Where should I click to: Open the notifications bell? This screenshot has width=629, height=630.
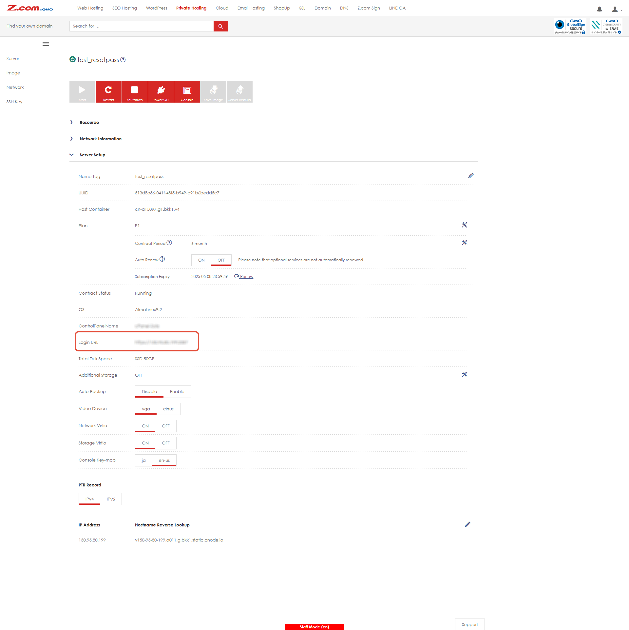[599, 9]
